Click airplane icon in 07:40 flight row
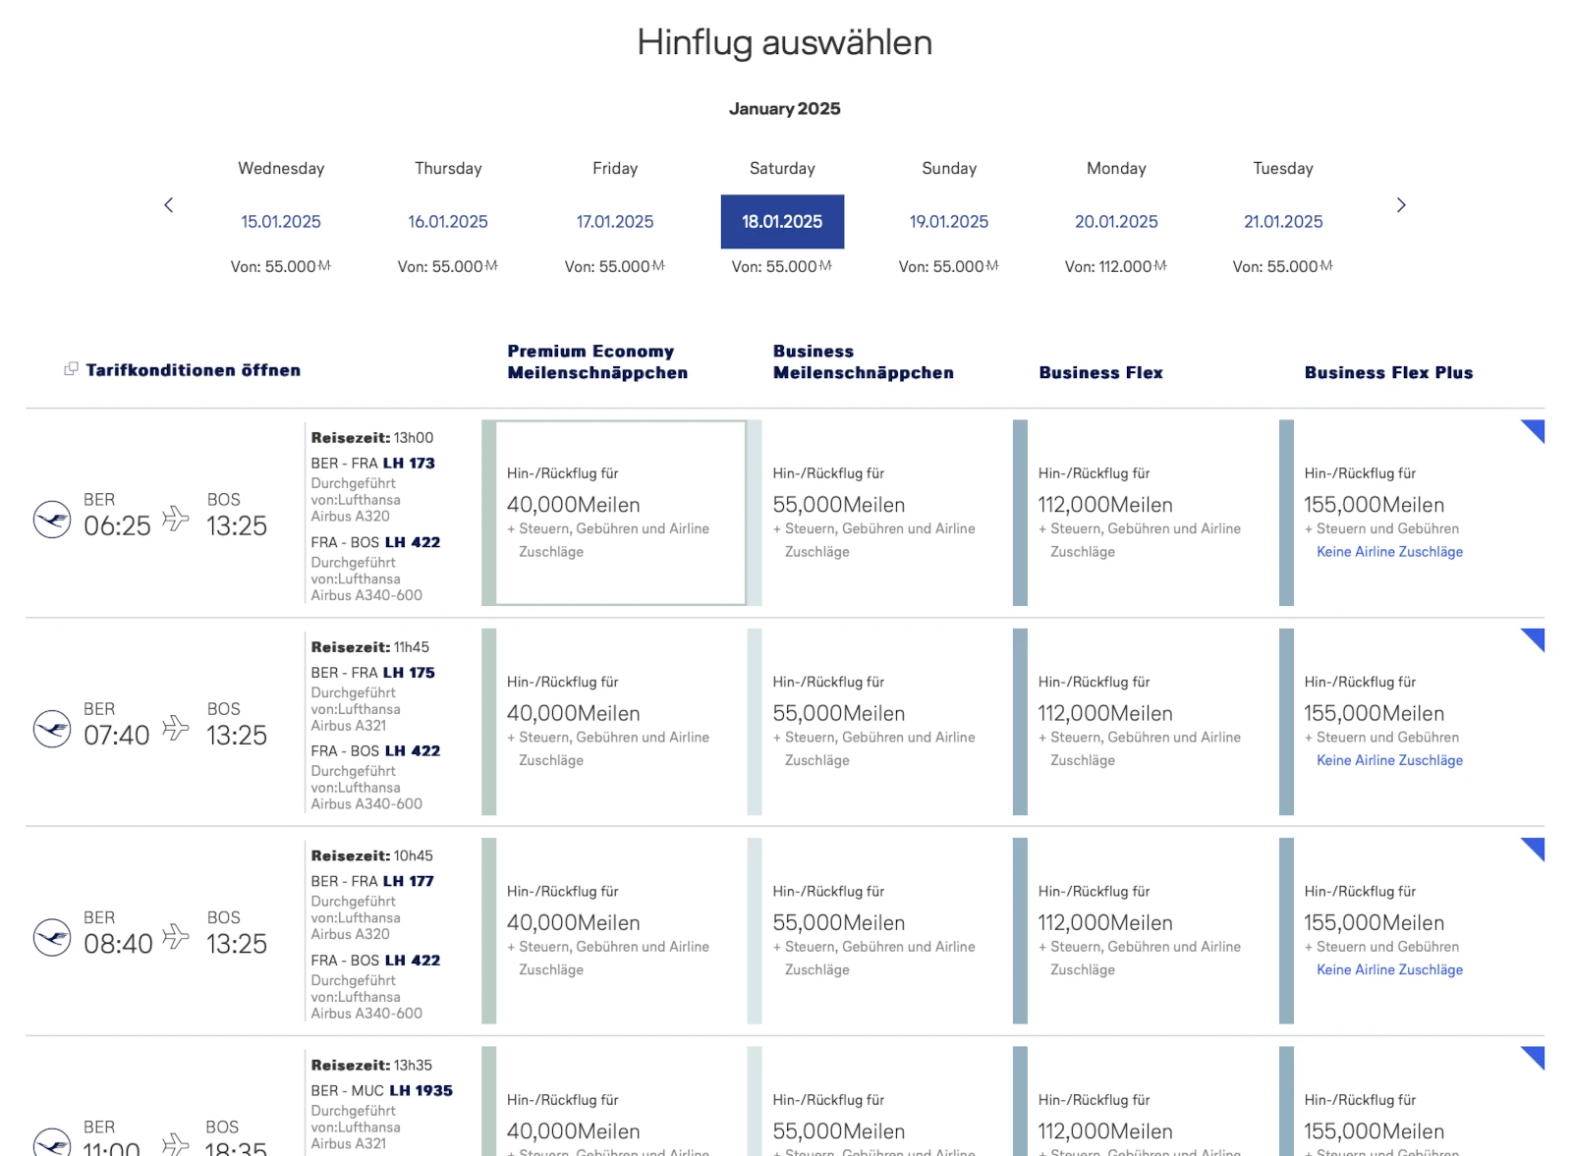Viewport: 1572px width, 1156px height. [176, 727]
